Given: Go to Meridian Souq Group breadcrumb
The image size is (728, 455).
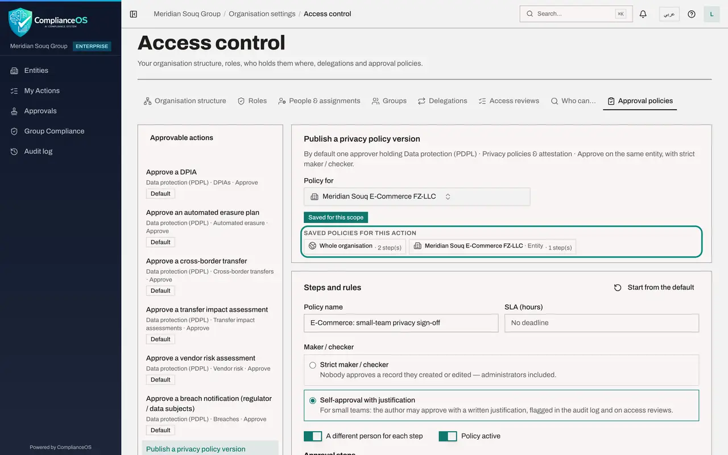Looking at the screenshot, I should tap(187, 14).
